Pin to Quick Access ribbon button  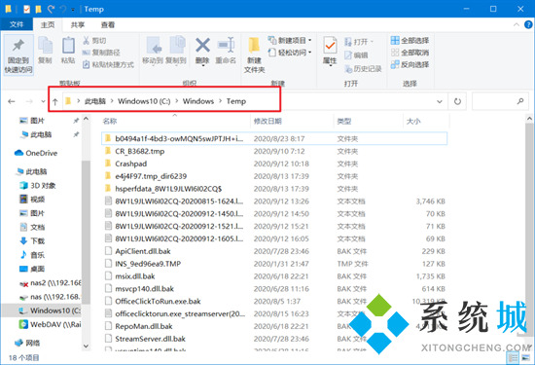coord(18,55)
